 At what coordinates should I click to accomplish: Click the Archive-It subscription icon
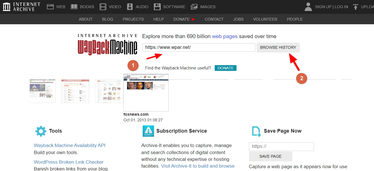point(148,131)
